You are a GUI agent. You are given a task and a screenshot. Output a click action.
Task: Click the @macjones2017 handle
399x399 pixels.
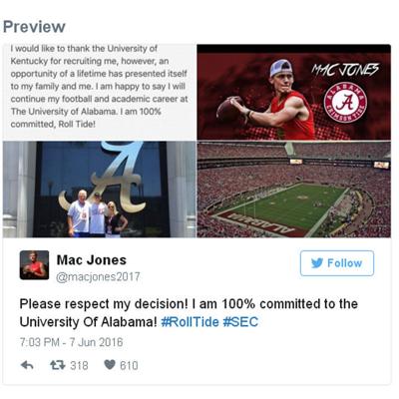pyautogui.click(x=98, y=277)
